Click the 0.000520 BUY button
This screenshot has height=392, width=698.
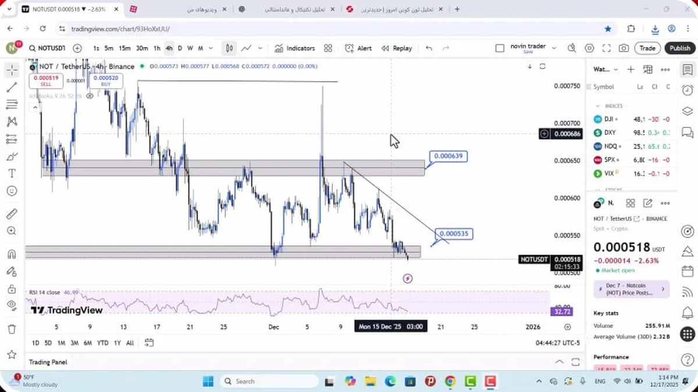click(x=106, y=81)
